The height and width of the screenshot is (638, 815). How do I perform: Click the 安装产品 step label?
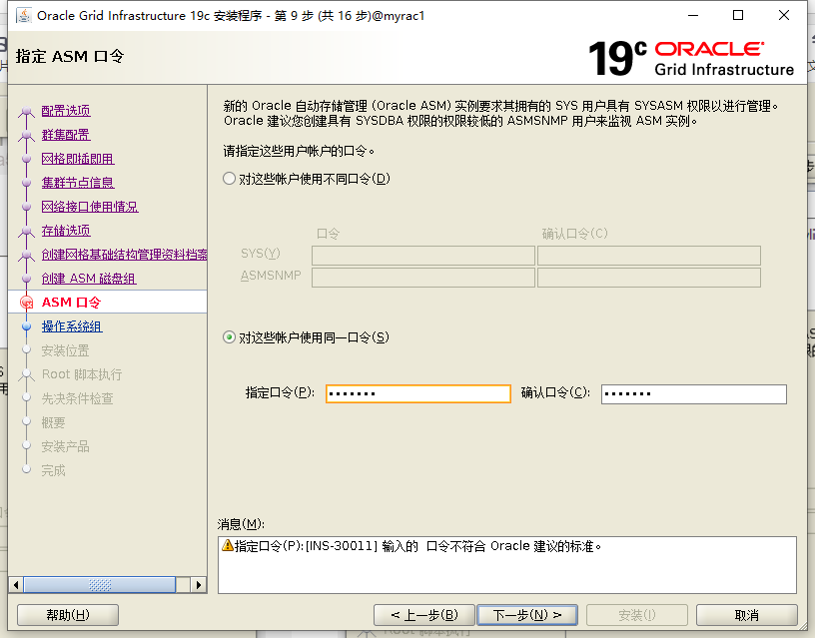pos(66,446)
